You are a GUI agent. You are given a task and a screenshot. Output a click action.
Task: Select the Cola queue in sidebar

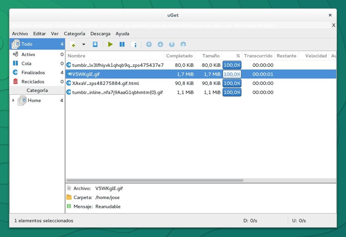coord(26,63)
